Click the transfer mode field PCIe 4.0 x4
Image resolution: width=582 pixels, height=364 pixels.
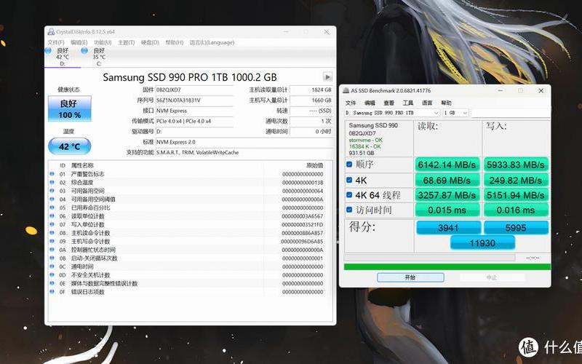point(194,121)
